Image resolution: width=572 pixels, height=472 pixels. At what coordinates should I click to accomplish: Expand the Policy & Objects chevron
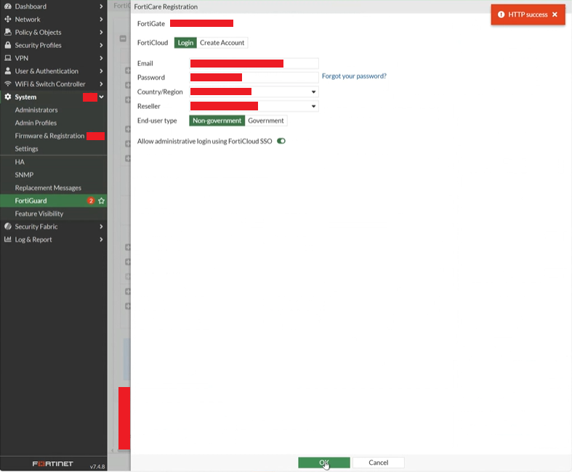(x=101, y=32)
